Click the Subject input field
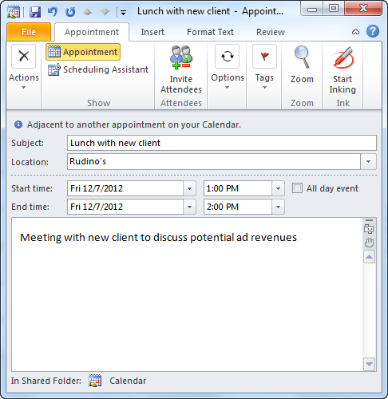Image resolution: width=388 pixels, height=399 pixels. point(222,143)
